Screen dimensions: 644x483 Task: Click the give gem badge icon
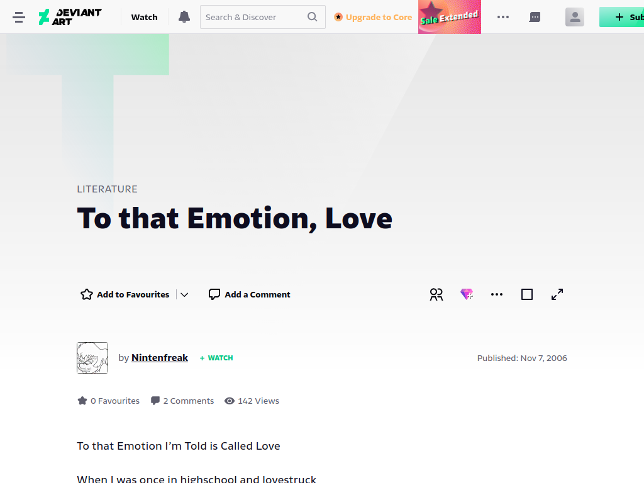click(467, 294)
